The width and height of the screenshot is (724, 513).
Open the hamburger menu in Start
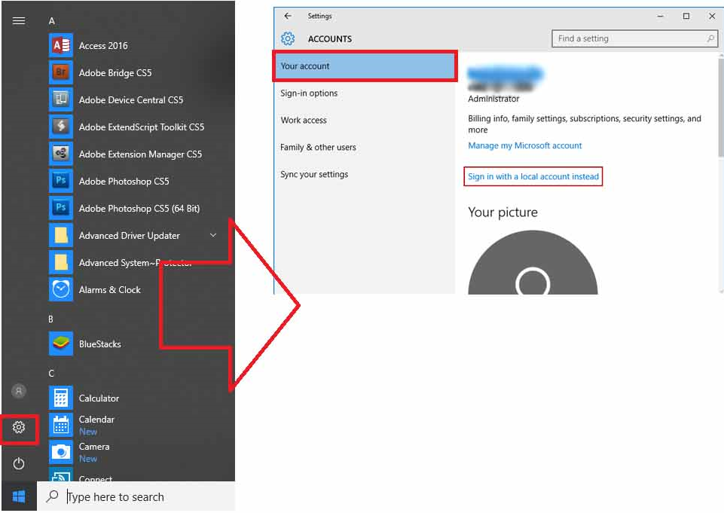19,21
